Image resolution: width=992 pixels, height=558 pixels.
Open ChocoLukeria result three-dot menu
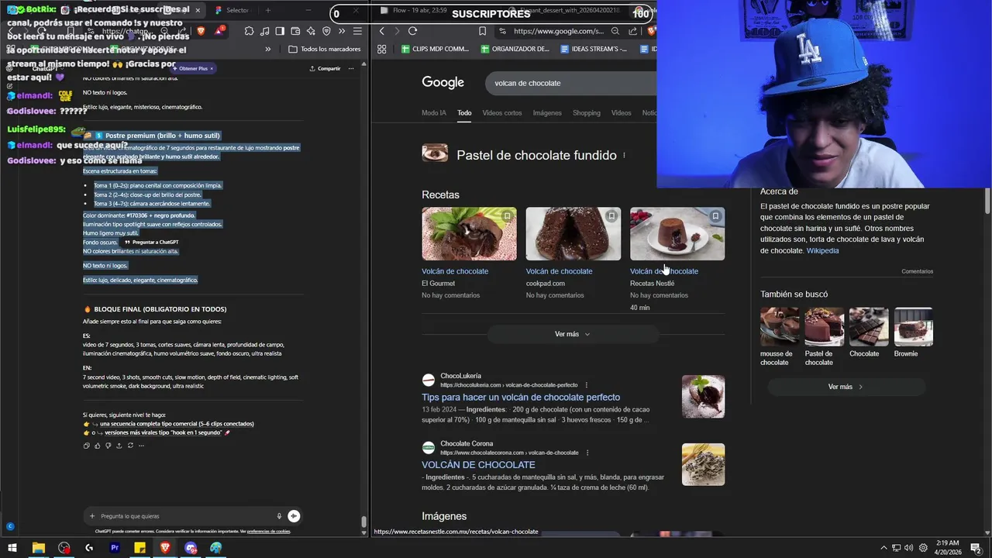coord(586,385)
